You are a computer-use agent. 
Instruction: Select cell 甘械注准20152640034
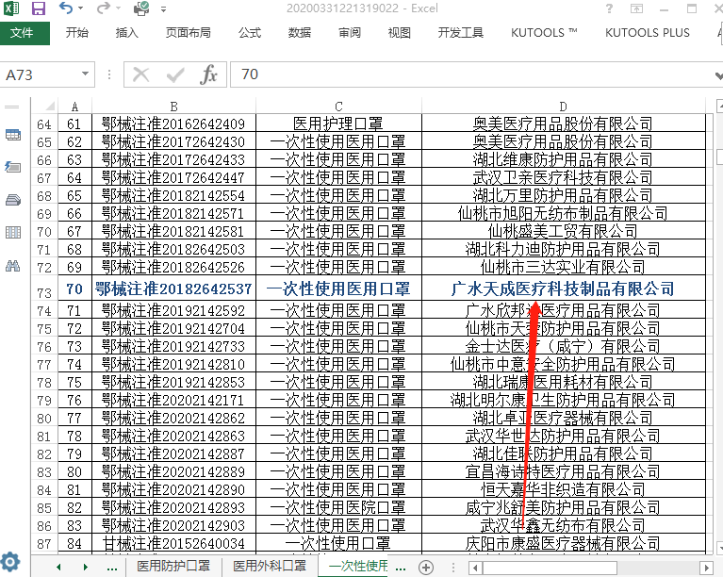[x=173, y=543]
